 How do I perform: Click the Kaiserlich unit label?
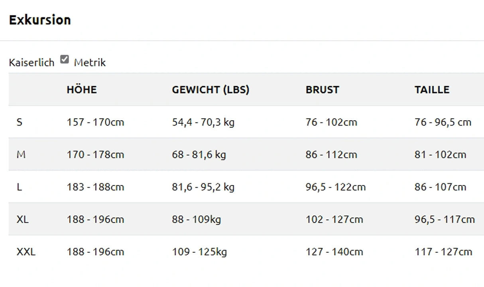pos(31,63)
